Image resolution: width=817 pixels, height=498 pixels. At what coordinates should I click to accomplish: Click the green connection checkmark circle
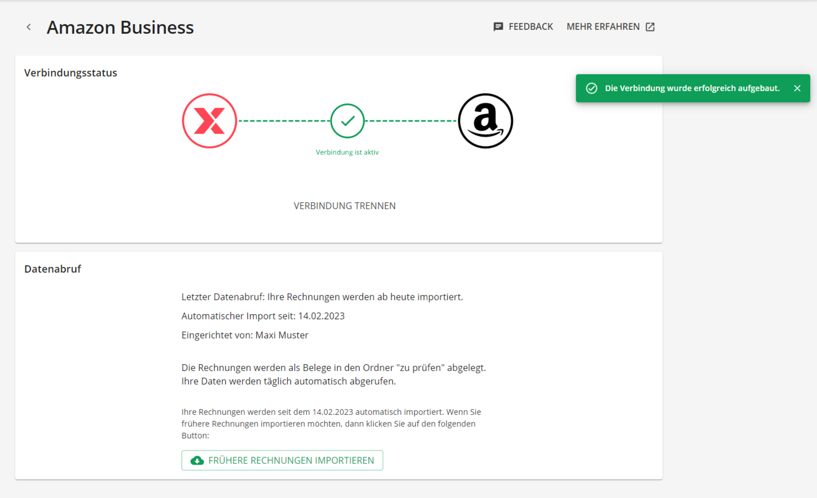[x=347, y=121]
